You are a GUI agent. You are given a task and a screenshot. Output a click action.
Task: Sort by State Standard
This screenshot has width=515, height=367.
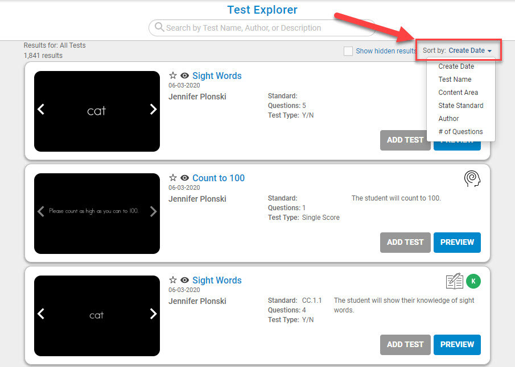tap(461, 106)
